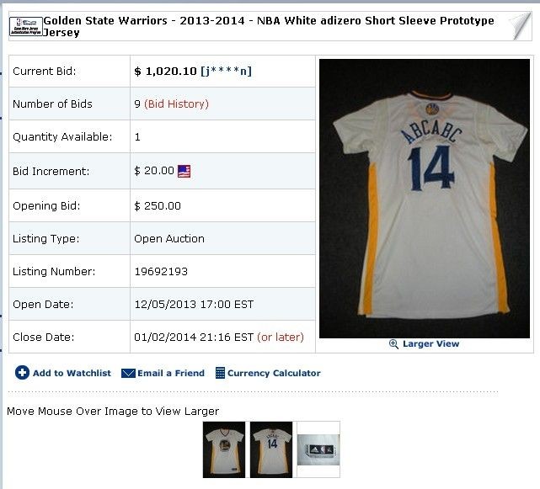Click the Currency Calculator icon

pos(220,373)
